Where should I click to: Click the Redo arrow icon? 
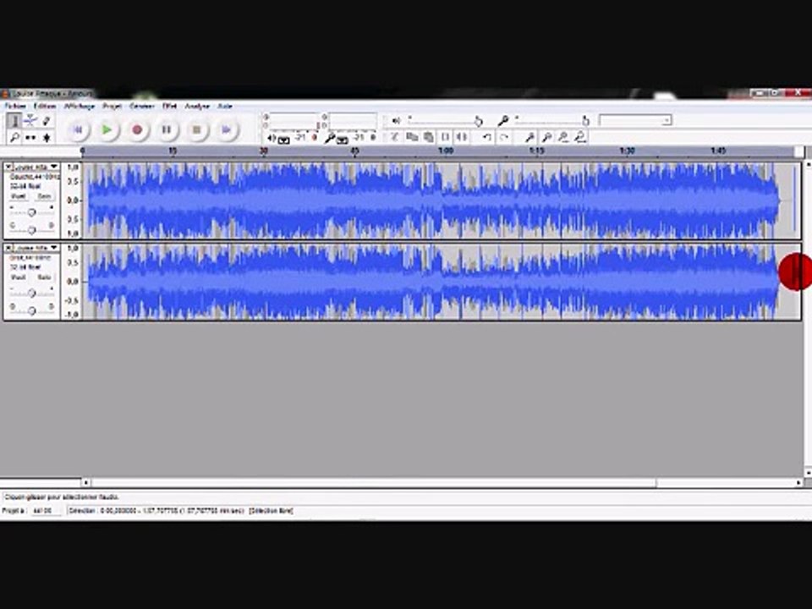(x=503, y=137)
